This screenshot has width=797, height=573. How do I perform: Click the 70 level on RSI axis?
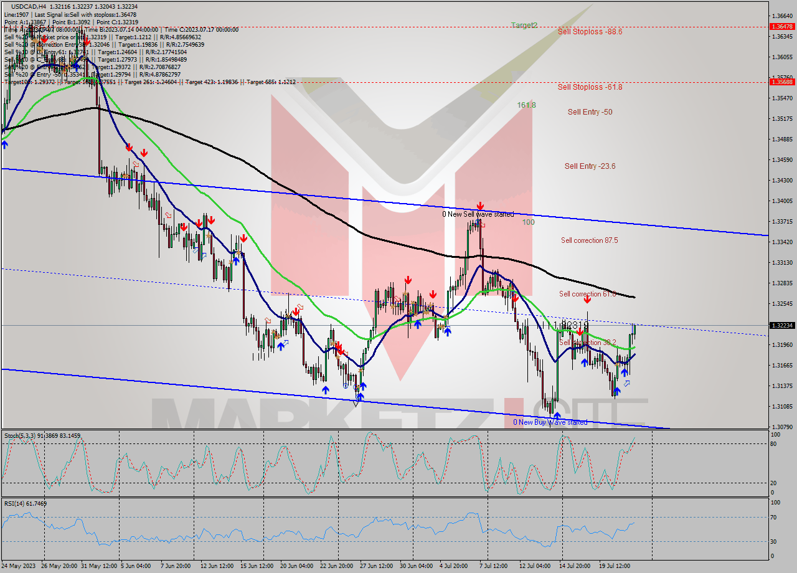point(775,517)
